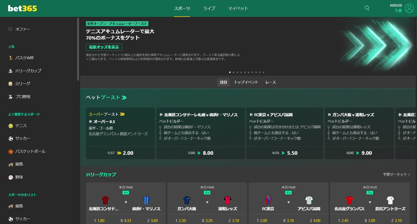Image resolution: width=417 pixels, height=224 pixels.
Task: Click the バスケットボール icon
Action: [10, 151]
